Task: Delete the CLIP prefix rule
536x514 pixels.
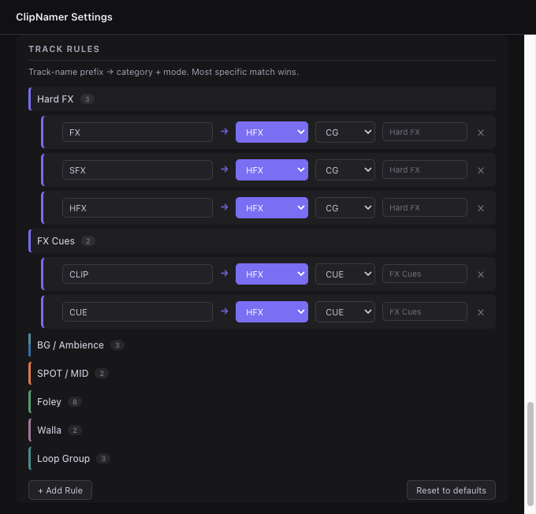Action: [481, 274]
